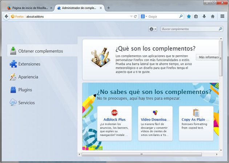
Task: Click the Adblock Plus ABP icon
Action: (x=114, y=113)
